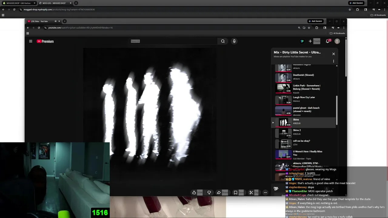Image resolution: width=388 pixels, height=218 pixels.
Task: Go to YouTube Premium home logo
Action: pyautogui.click(x=45, y=41)
